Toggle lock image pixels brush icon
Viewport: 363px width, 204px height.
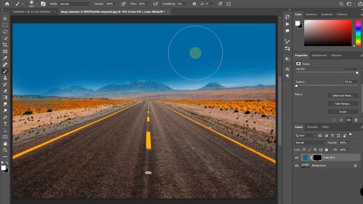(x=310, y=150)
